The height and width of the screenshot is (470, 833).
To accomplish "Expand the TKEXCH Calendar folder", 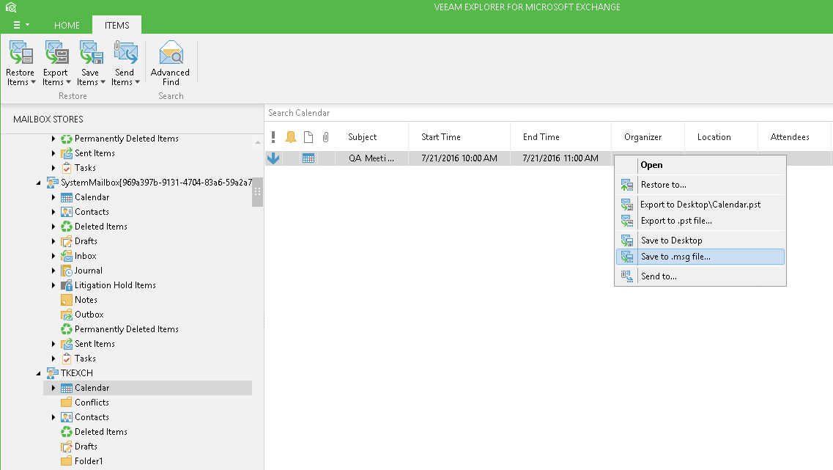I will click(53, 388).
